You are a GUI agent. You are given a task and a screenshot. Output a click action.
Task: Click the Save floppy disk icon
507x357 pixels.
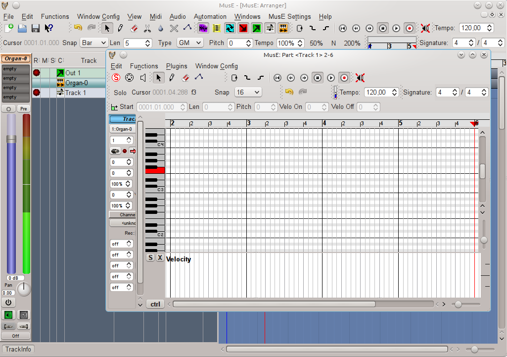pos(36,29)
